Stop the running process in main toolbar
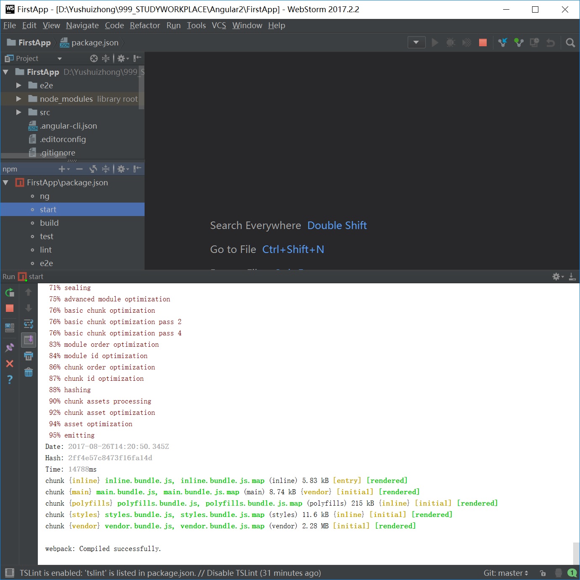 pos(482,42)
